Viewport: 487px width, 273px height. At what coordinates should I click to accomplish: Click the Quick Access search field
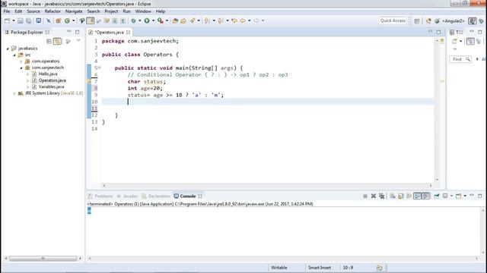coord(393,20)
